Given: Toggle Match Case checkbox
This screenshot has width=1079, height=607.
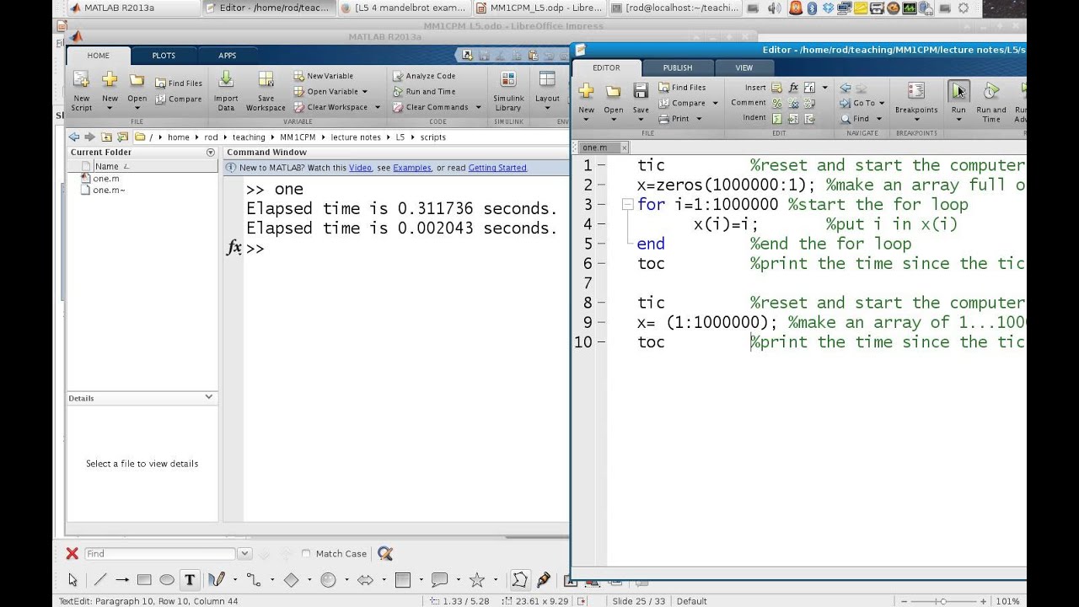Looking at the screenshot, I should (x=306, y=554).
